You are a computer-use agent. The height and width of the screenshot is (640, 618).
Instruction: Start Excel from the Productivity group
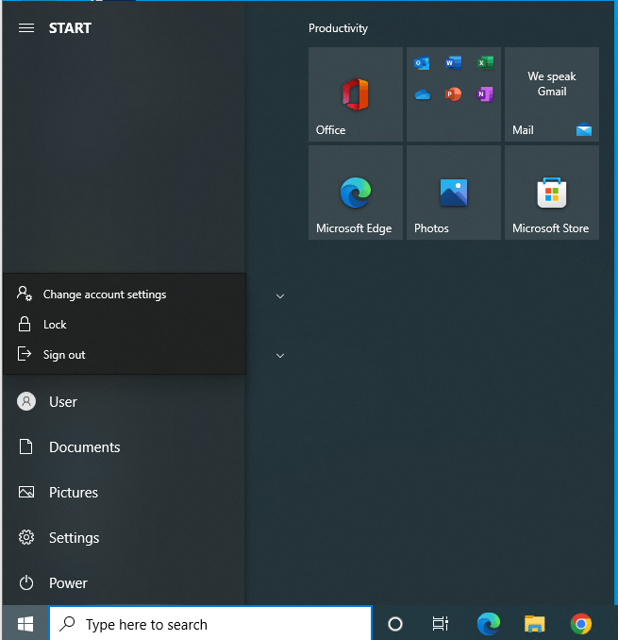(x=485, y=63)
